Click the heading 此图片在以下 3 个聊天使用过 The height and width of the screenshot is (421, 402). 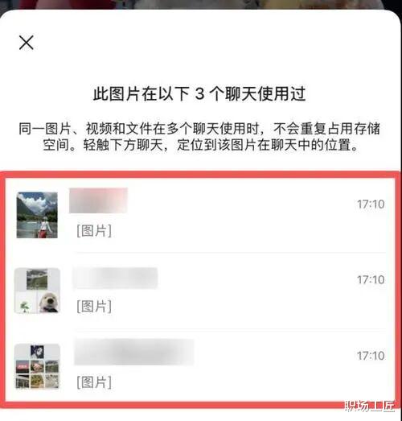click(x=199, y=94)
